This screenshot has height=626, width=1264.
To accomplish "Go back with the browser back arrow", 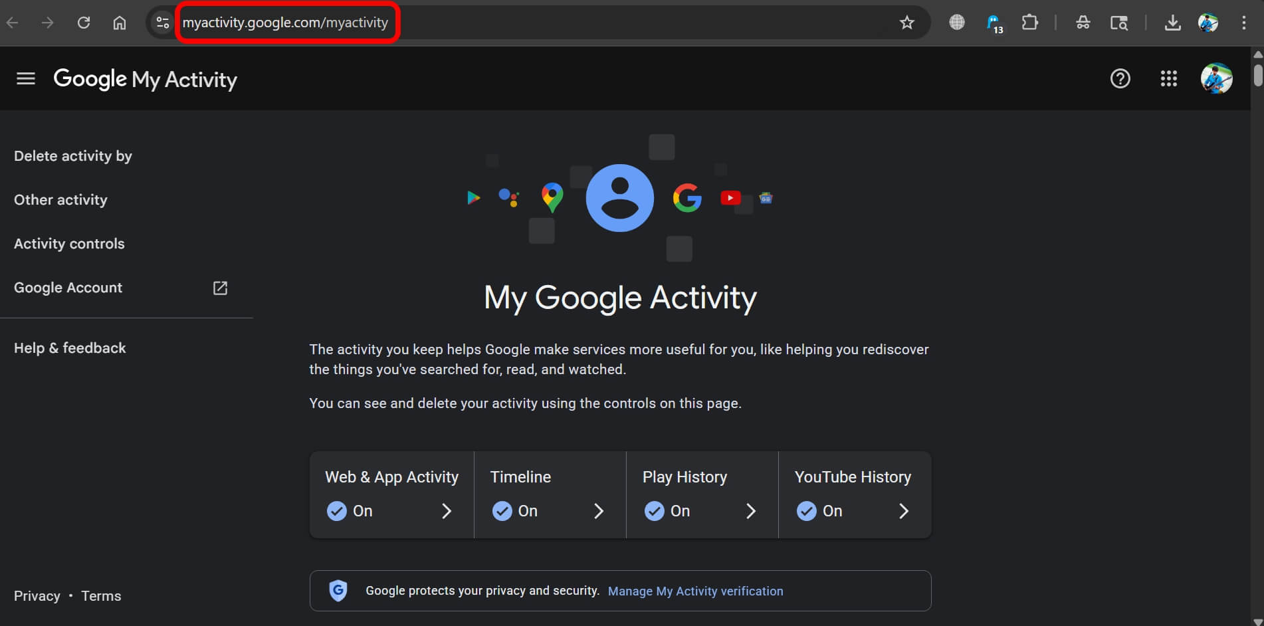I will [x=12, y=23].
